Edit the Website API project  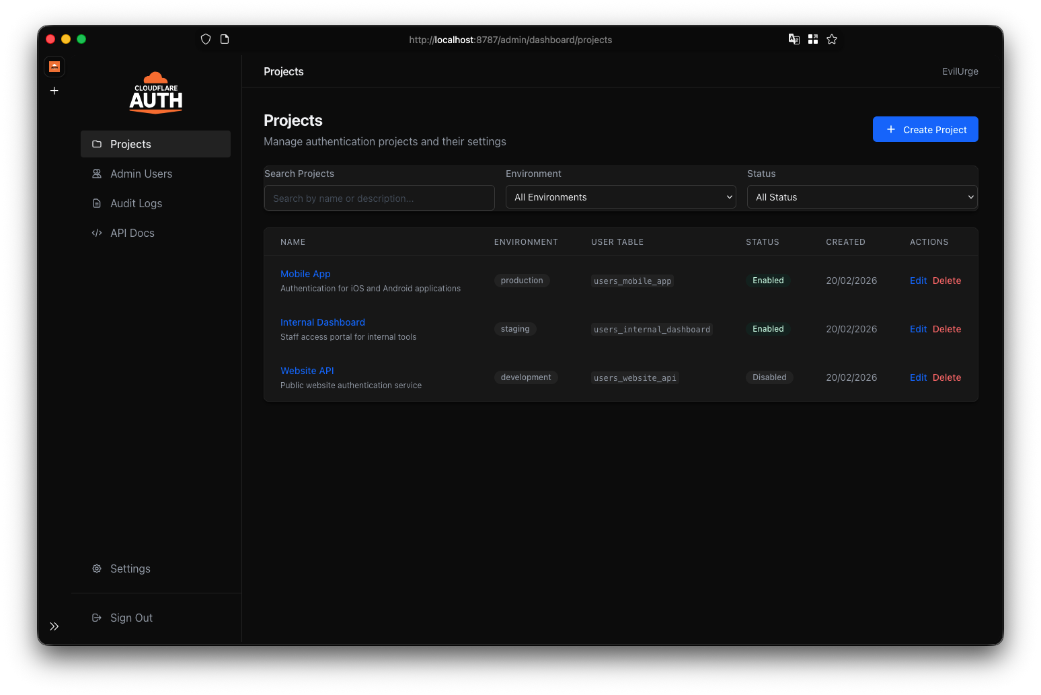click(918, 377)
